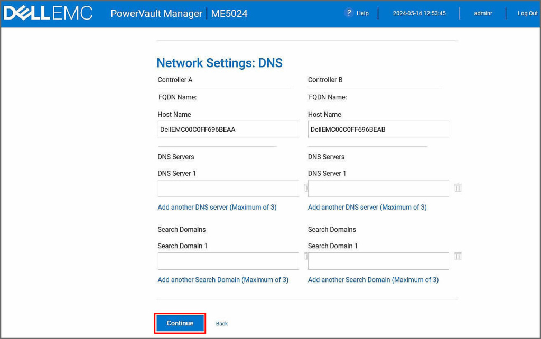
Task: Add another Search Domain for Controller B
Action: tap(373, 280)
